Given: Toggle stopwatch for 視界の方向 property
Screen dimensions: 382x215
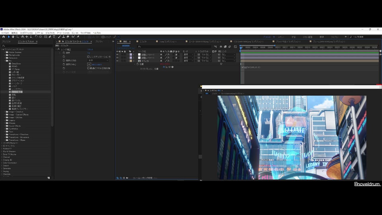Looking at the screenshot, I should [64, 60].
